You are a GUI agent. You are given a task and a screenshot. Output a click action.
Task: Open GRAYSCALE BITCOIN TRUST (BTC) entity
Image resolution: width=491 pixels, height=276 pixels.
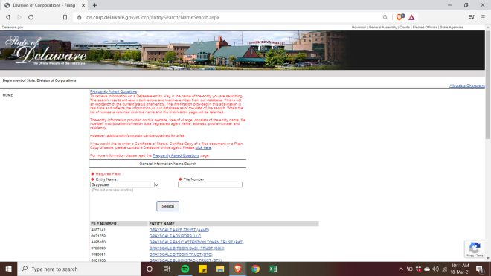(x=181, y=254)
